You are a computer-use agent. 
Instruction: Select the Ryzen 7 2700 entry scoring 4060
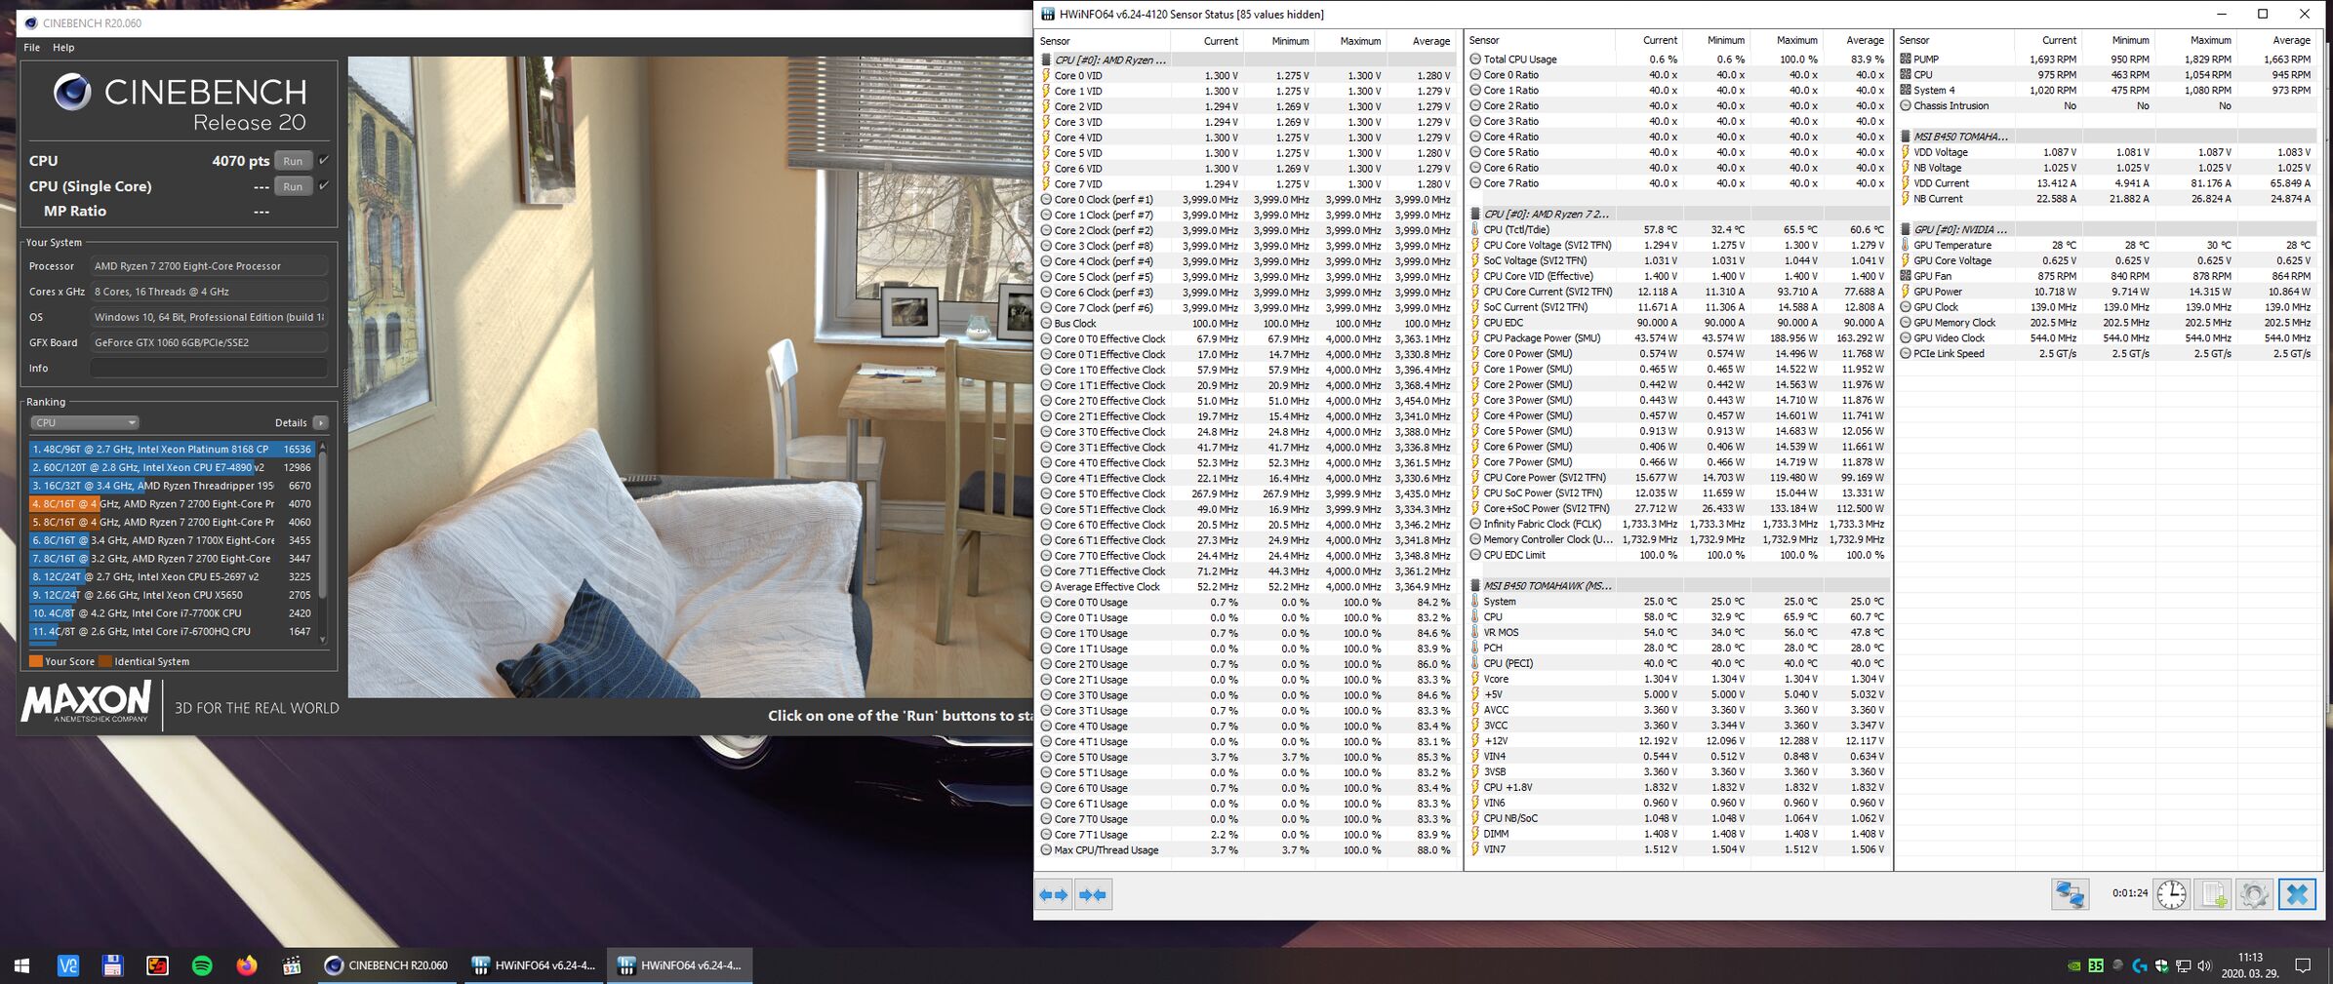point(172,522)
